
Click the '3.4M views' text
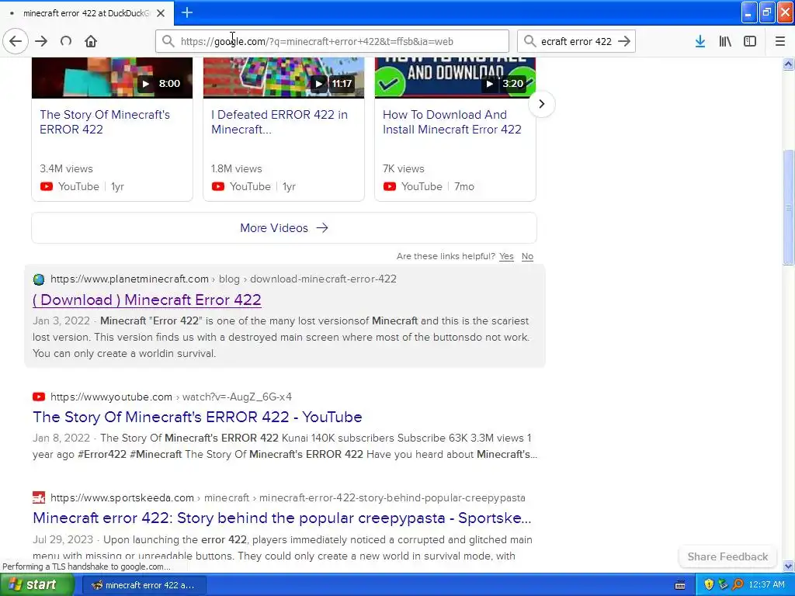[x=67, y=168]
